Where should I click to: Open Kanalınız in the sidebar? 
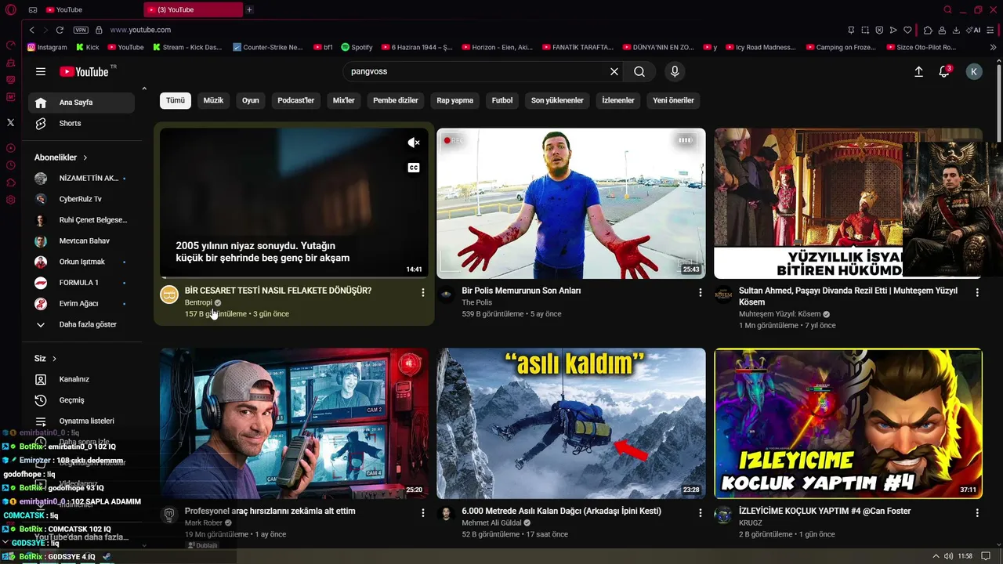coord(81,379)
